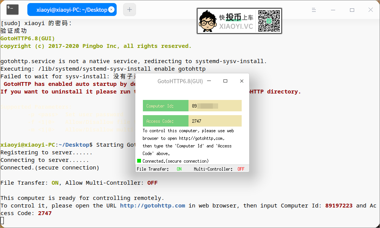Maximize the terminal window
The width and height of the screenshot is (380, 228).
352,10
